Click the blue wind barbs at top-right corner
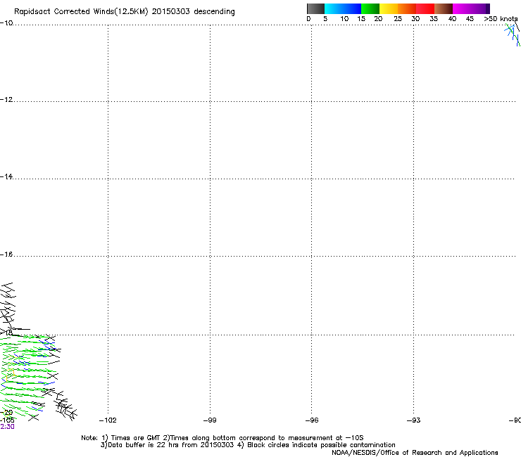The width and height of the screenshot is (521, 457). (x=513, y=35)
